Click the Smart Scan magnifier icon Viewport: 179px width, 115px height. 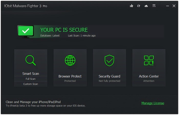pos(31,61)
